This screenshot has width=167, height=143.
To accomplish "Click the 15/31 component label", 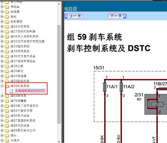I will pyautogui.click(x=99, y=68).
